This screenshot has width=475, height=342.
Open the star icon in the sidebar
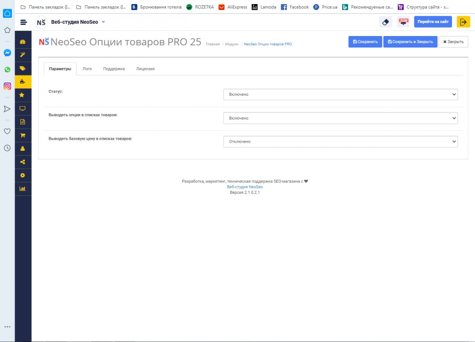coord(23,95)
